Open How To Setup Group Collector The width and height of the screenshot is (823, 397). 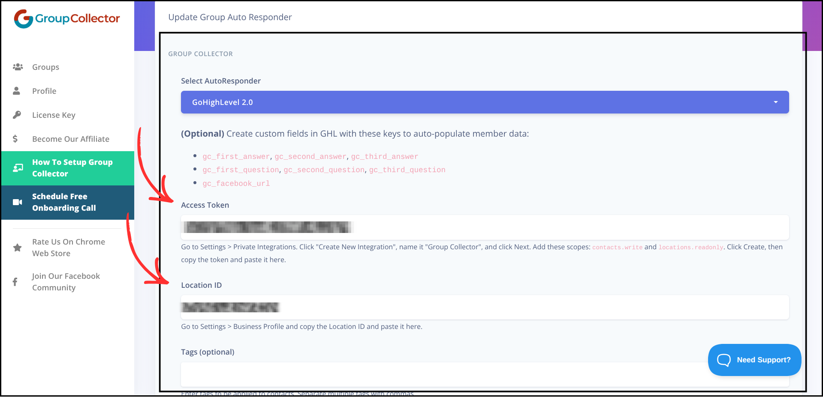[68, 168]
